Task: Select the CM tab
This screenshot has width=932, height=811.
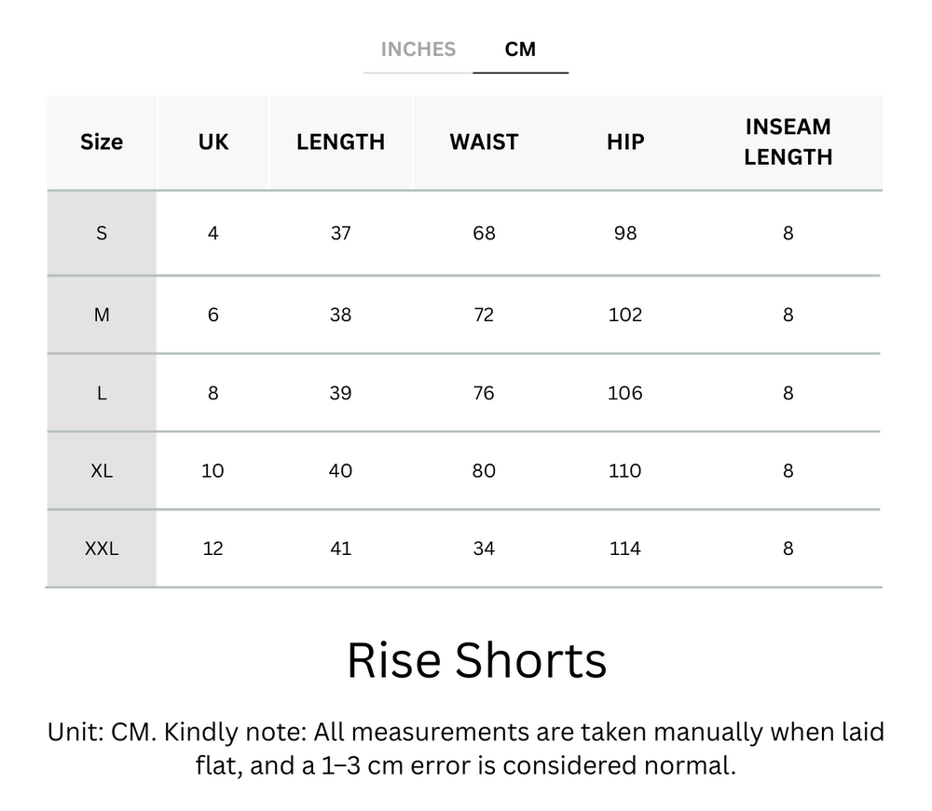Action: click(x=521, y=49)
